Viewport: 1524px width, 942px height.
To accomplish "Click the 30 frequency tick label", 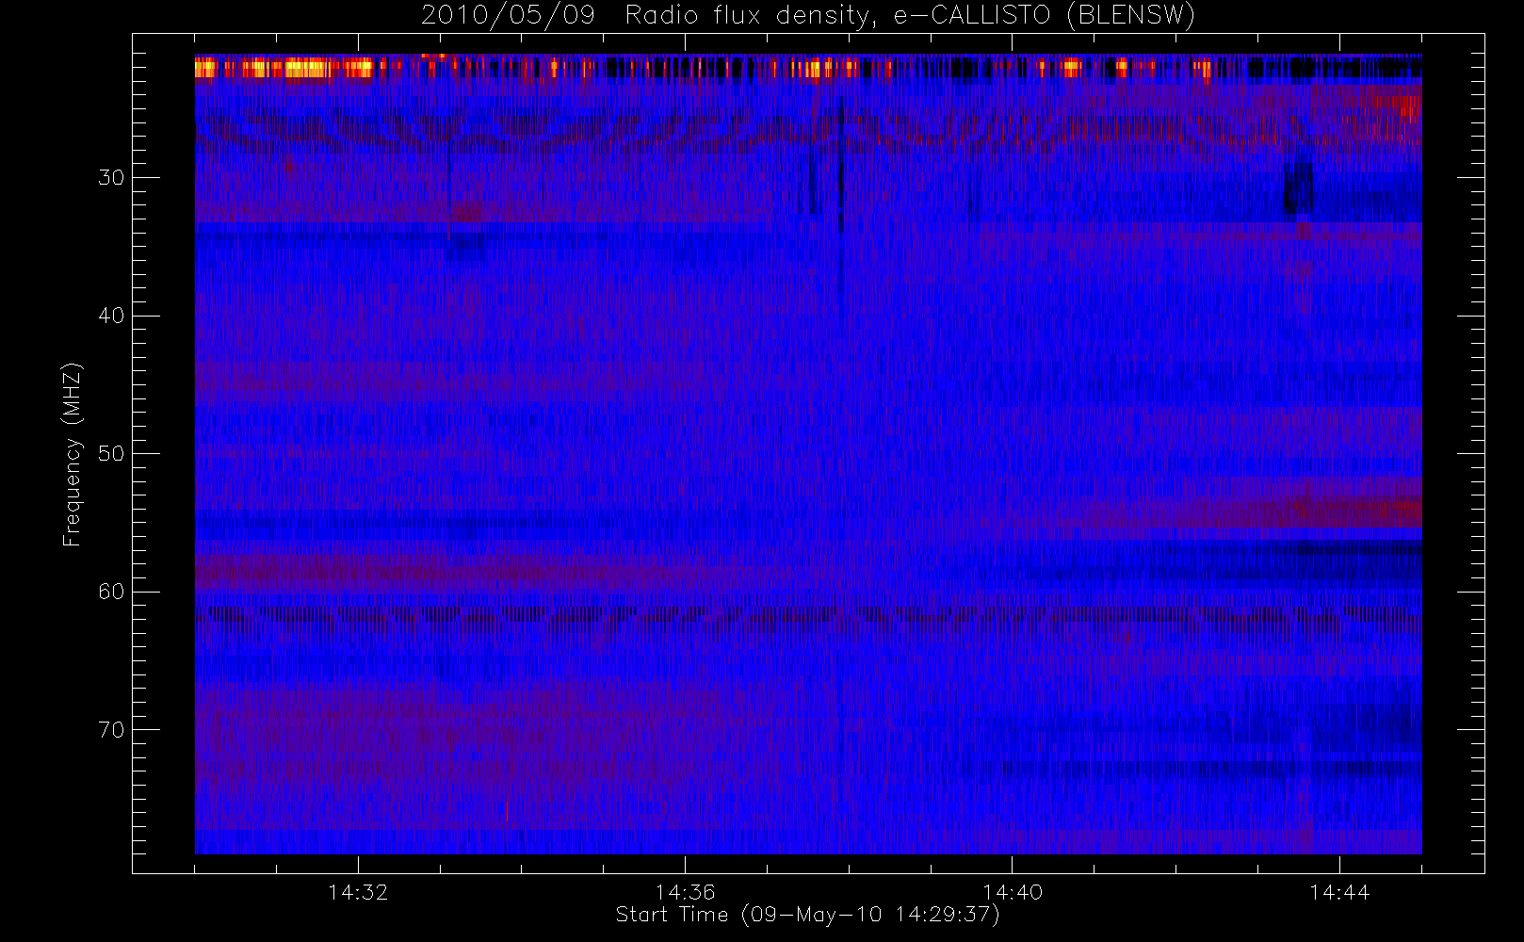I will tap(111, 178).
